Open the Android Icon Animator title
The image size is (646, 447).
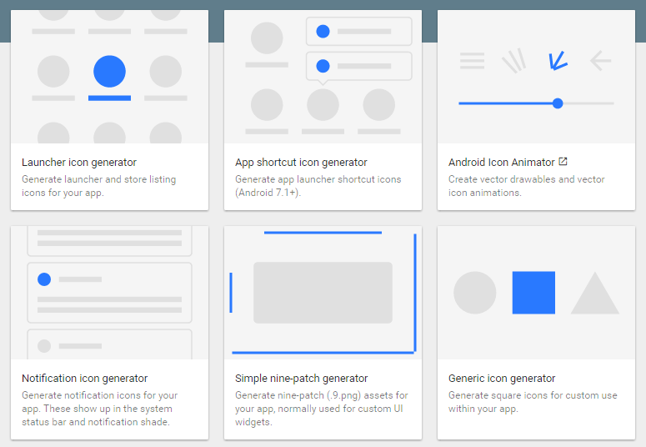tap(501, 163)
